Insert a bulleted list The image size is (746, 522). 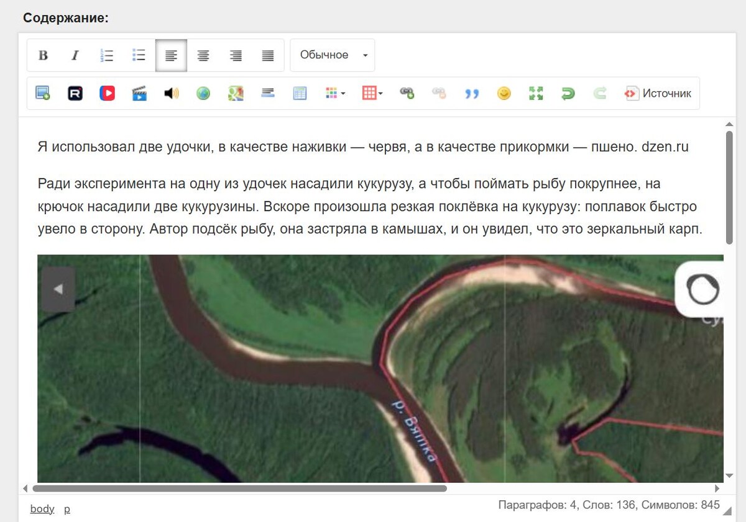[x=139, y=55]
